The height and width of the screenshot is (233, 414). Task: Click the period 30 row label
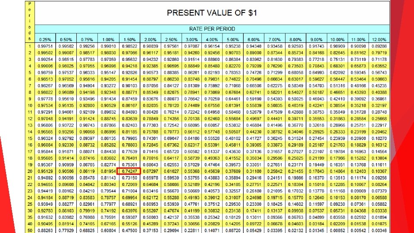tap(30, 211)
